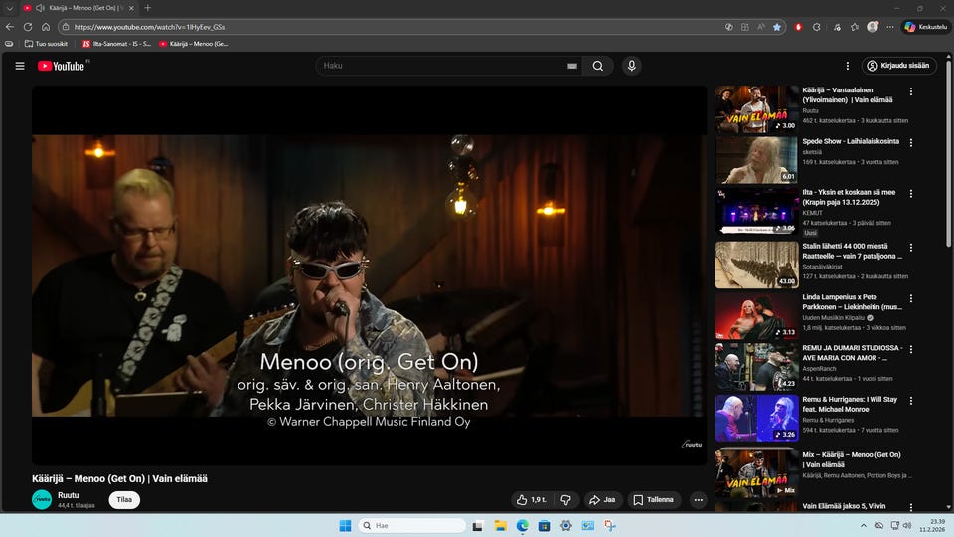Save video with Tallenna button
Viewport: 954px width, 537px height.
point(654,500)
